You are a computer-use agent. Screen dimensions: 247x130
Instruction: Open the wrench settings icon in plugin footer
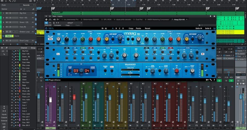tap(211, 80)
